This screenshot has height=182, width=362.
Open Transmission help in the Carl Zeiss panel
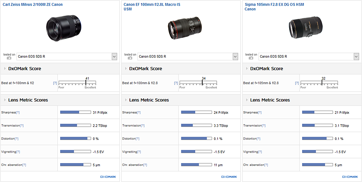[x=22, y=126]
